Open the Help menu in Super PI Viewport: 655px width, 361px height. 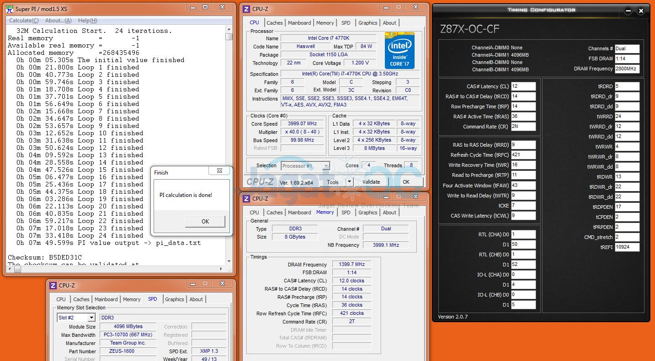point(87,21)
